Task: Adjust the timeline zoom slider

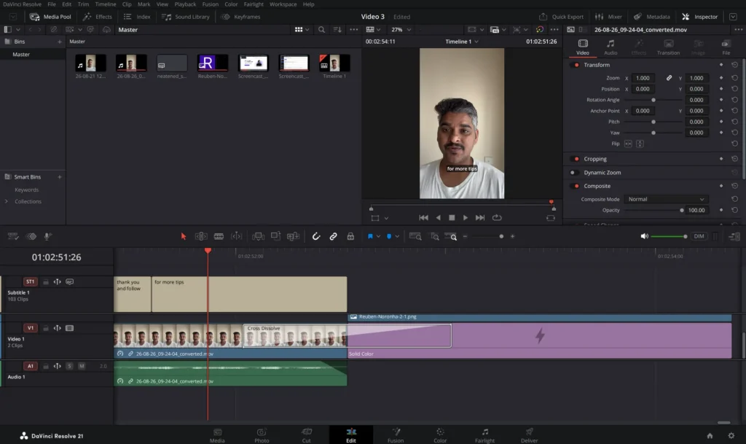Action: (x=489, y=236)
